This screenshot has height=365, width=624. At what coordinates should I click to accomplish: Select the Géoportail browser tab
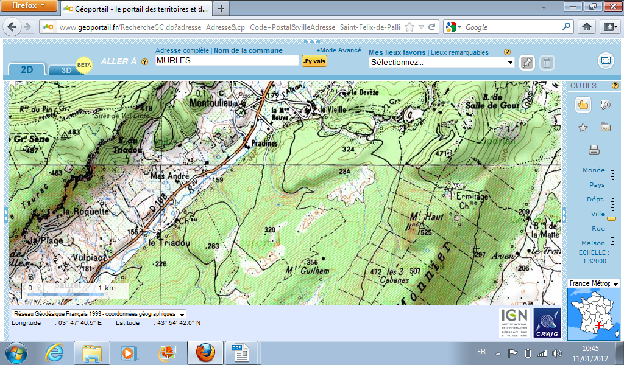pyautogui.click(x=136, y=9)
